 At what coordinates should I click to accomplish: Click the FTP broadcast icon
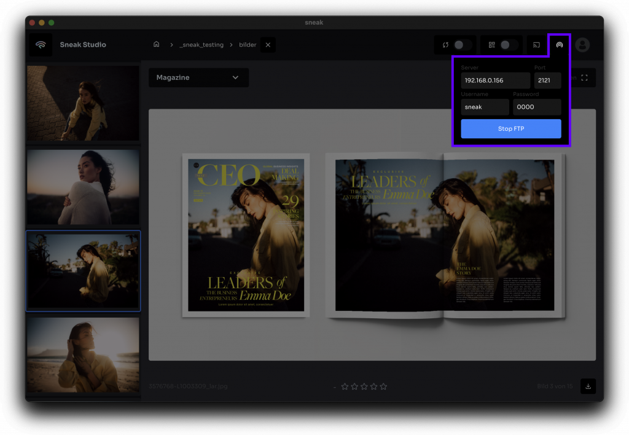(x=559, y=45)
